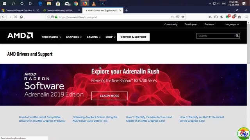Open Microsoft Store from the taskbar
250x140 pixels.
(x=58, y=3)
